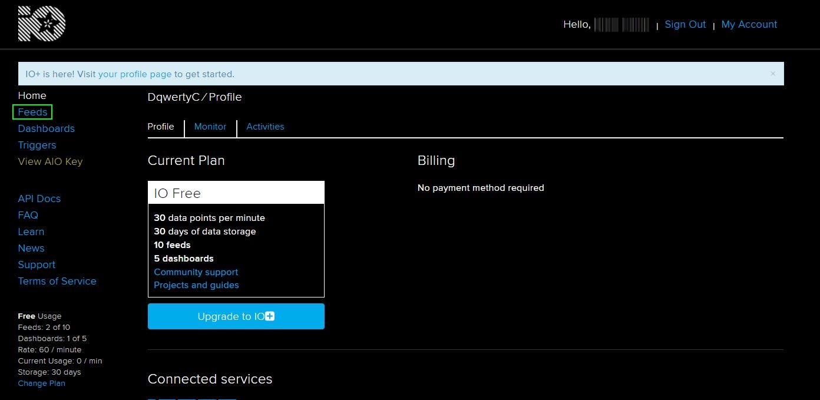Viewport: 820px width, 400px height.
Task: Open My Account page
Action: pyautogui.click(x=749, y=24)
